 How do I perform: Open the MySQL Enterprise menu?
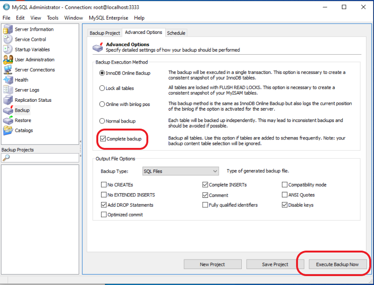(108, 18)
